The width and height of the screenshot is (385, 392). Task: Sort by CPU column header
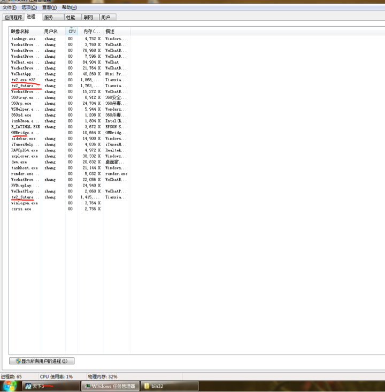click(x=72, y=31)
